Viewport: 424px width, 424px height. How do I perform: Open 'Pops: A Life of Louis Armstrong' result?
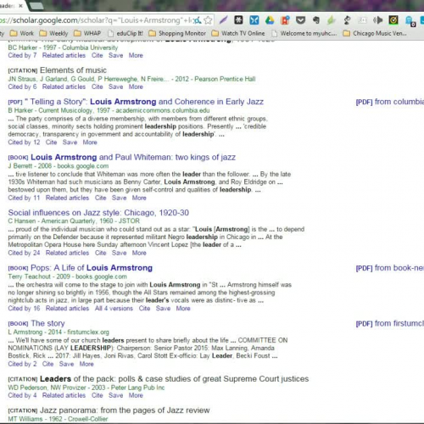pos(92,268)
